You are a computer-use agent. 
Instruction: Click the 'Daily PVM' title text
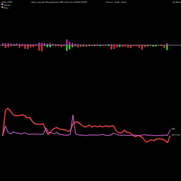click(7, 2)
